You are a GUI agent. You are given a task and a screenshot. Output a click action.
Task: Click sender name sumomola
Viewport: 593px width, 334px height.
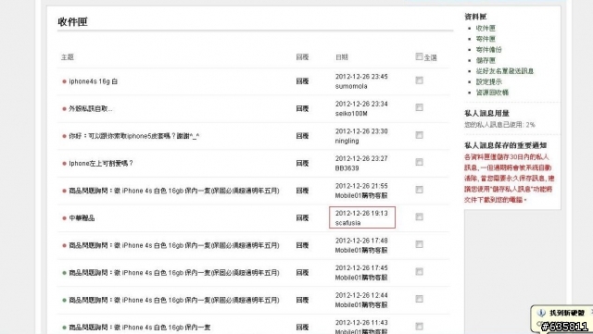click(x=351, y=86)
